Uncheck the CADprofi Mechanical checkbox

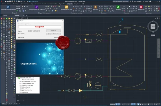coord(21,89)
